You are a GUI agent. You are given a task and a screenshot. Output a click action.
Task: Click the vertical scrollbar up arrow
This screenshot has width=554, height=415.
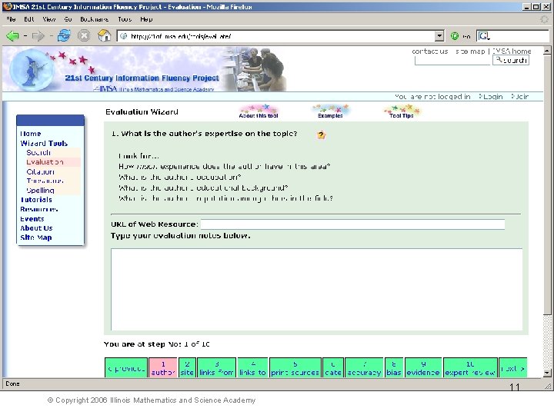546,51
